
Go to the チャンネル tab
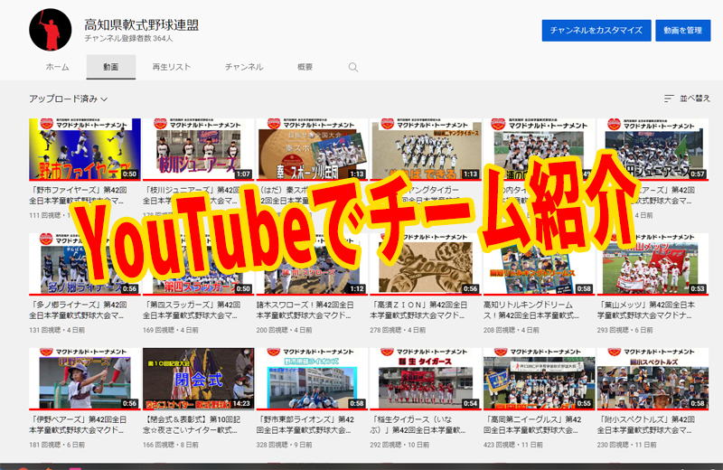pos(244,68)
